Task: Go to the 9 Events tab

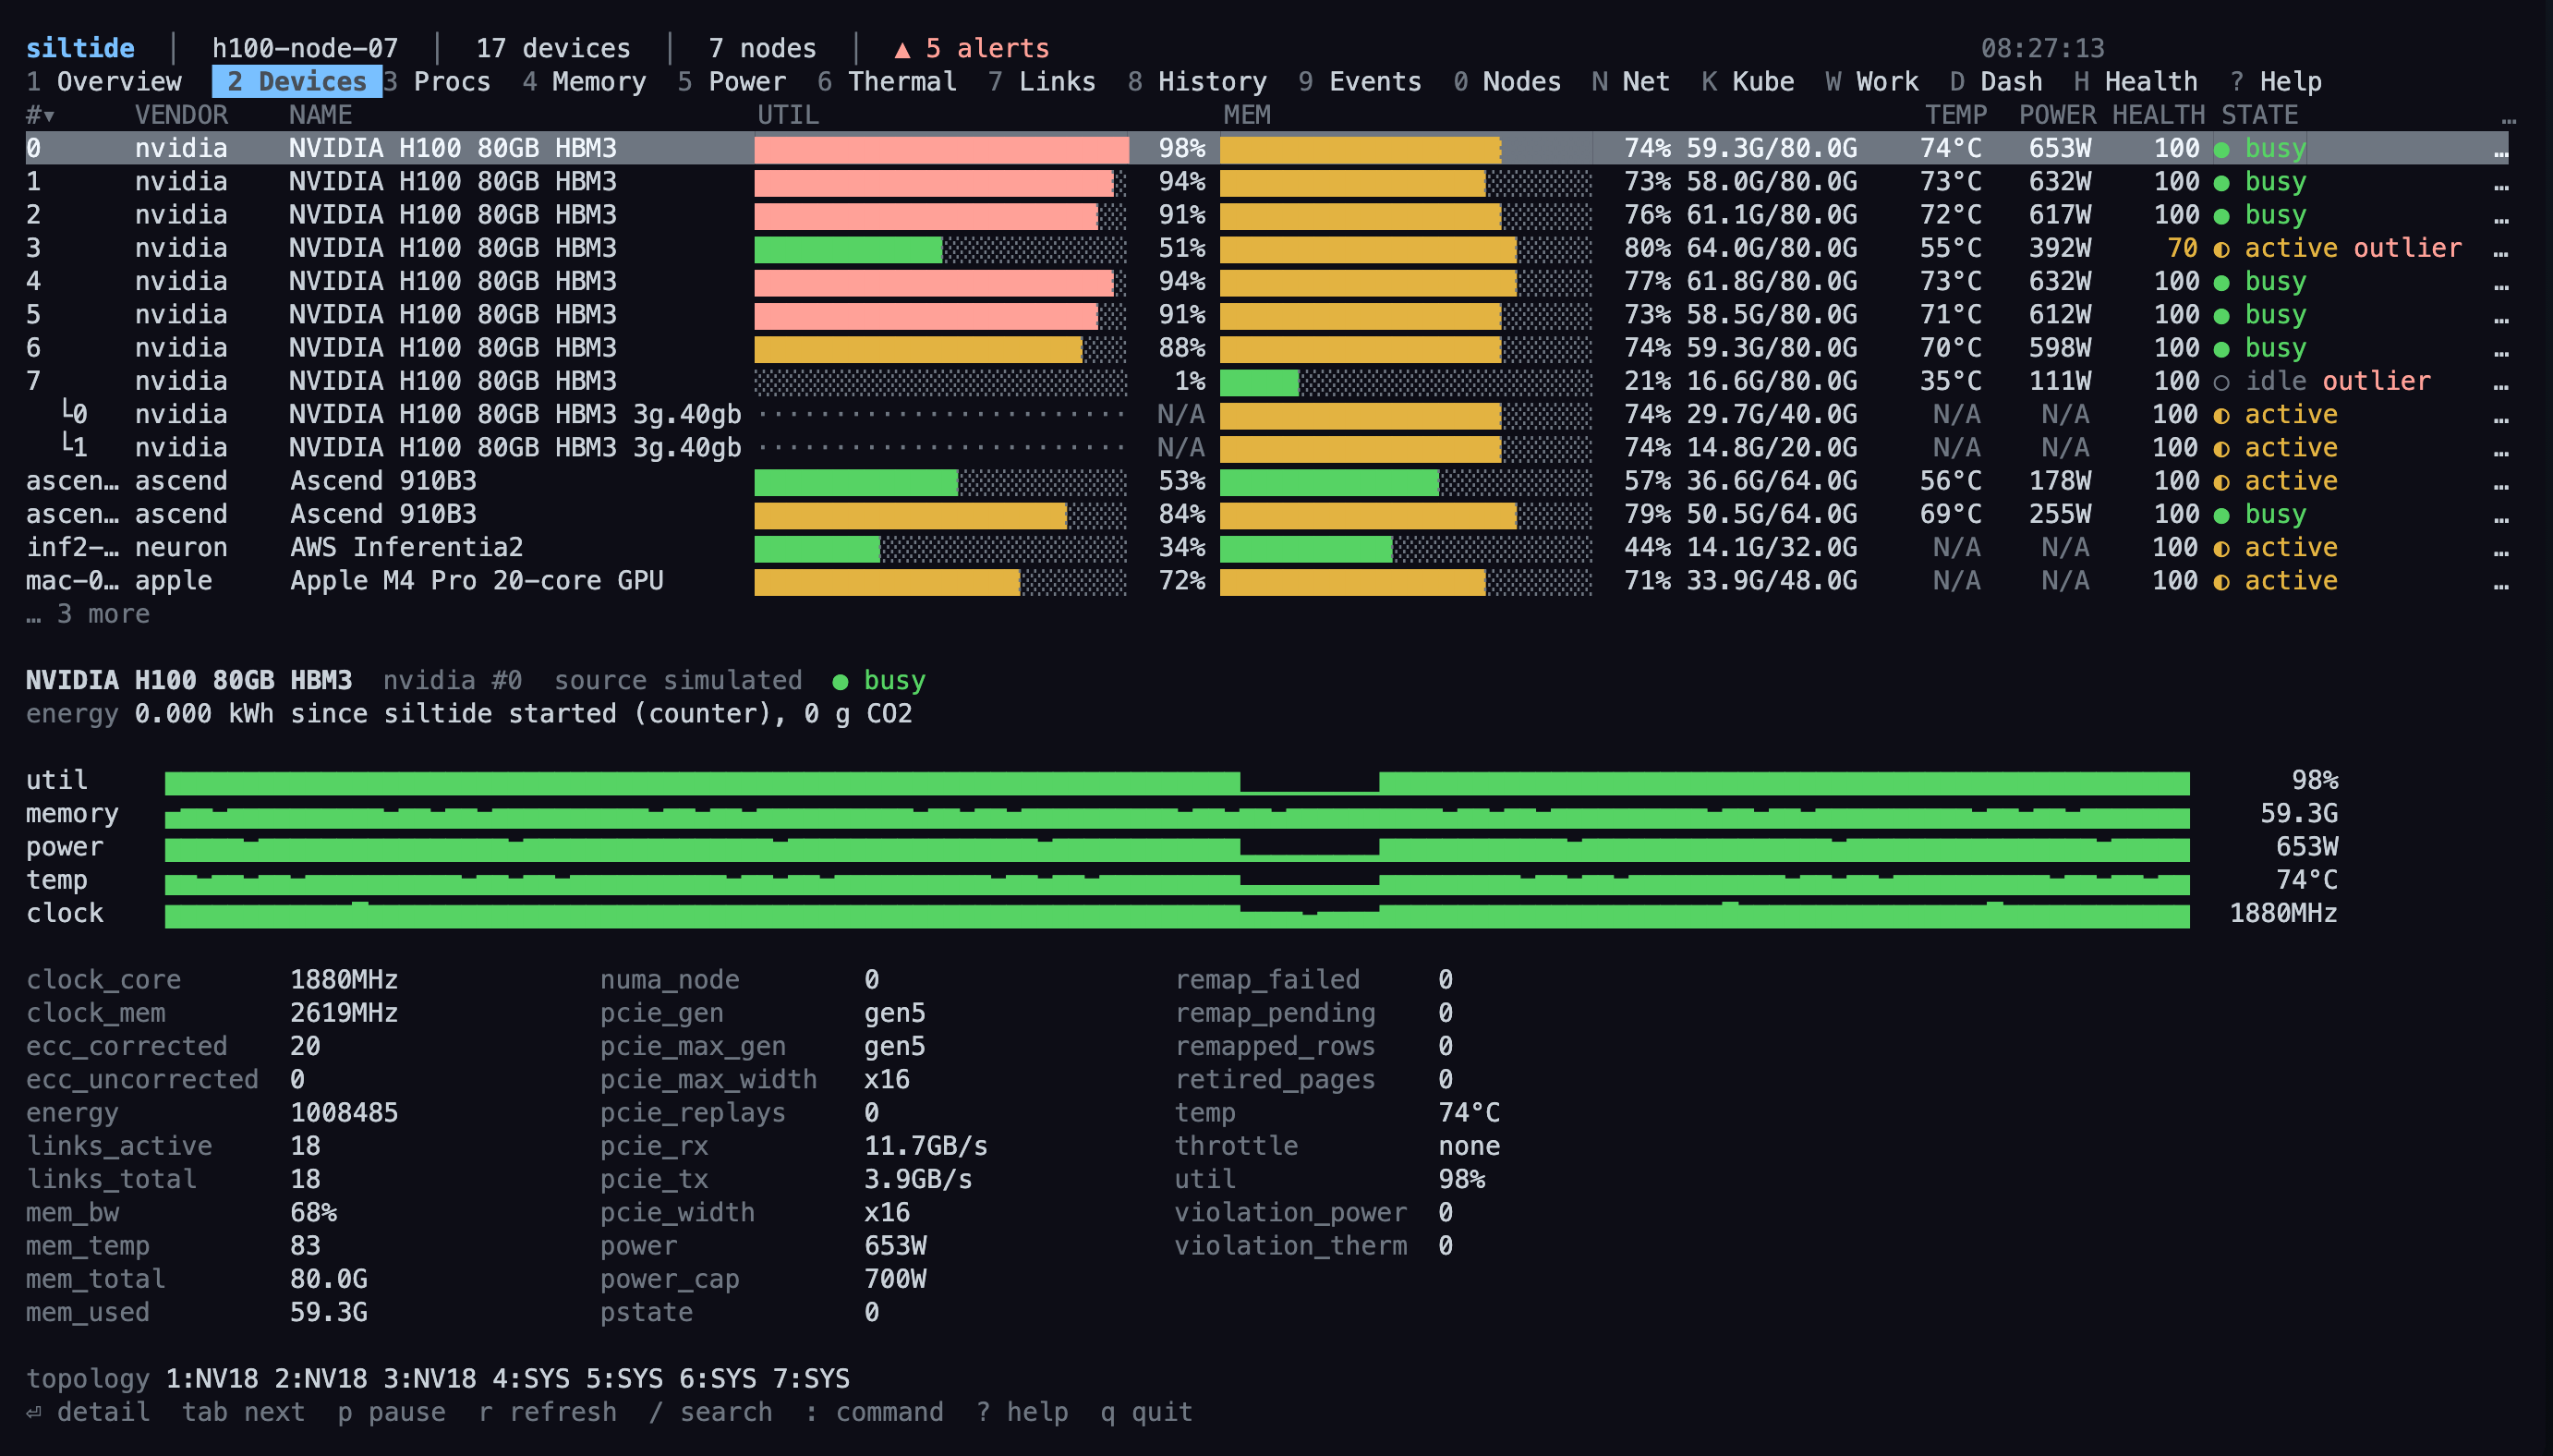Action: [1360, 81]
